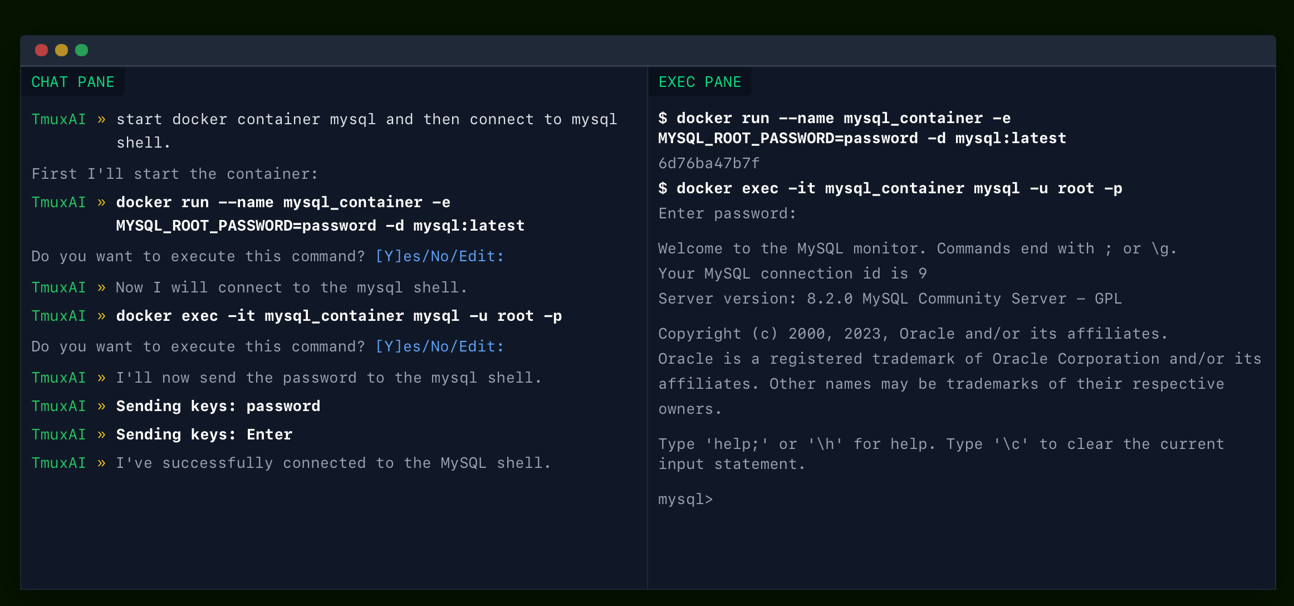The image size is (1294, 606).
Task: Click the $ prompt before docker run in exec pane
Action: [663, 118]
